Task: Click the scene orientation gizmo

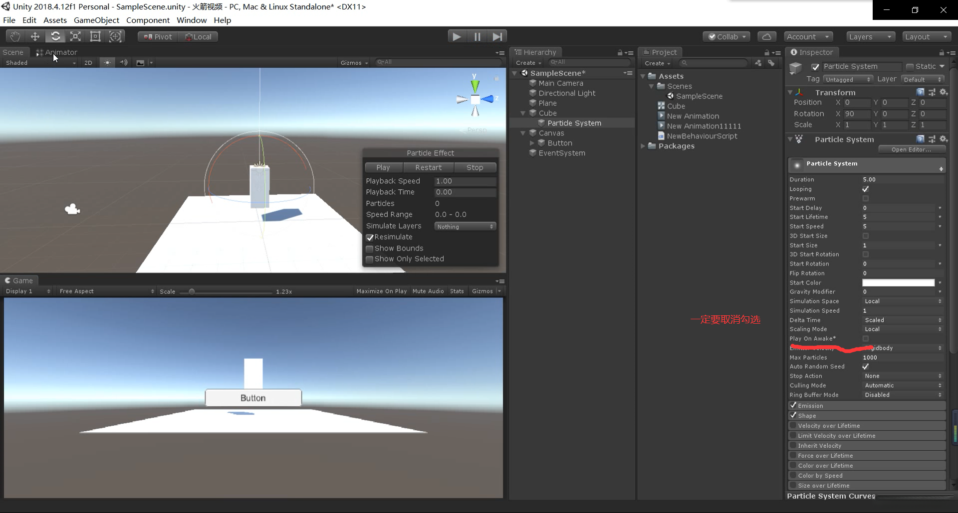Action: point(475,99)
